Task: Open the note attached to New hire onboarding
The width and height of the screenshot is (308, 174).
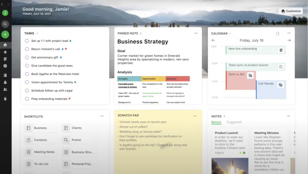Action: 281,50
